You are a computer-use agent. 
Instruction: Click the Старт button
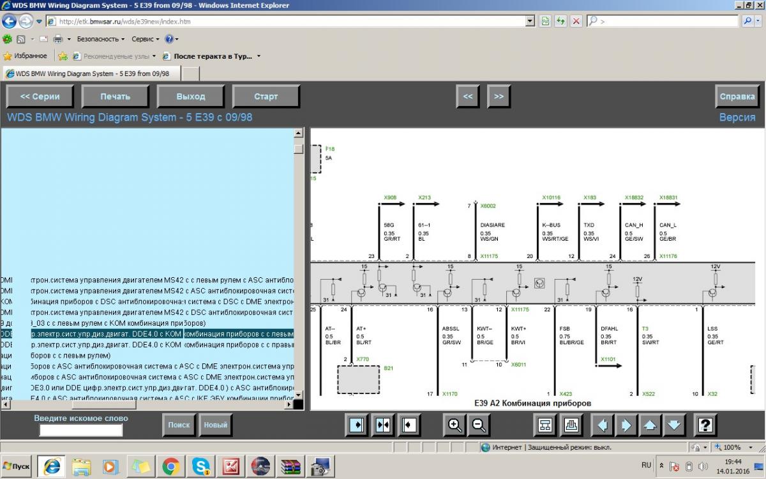click(x=266, y=96)
